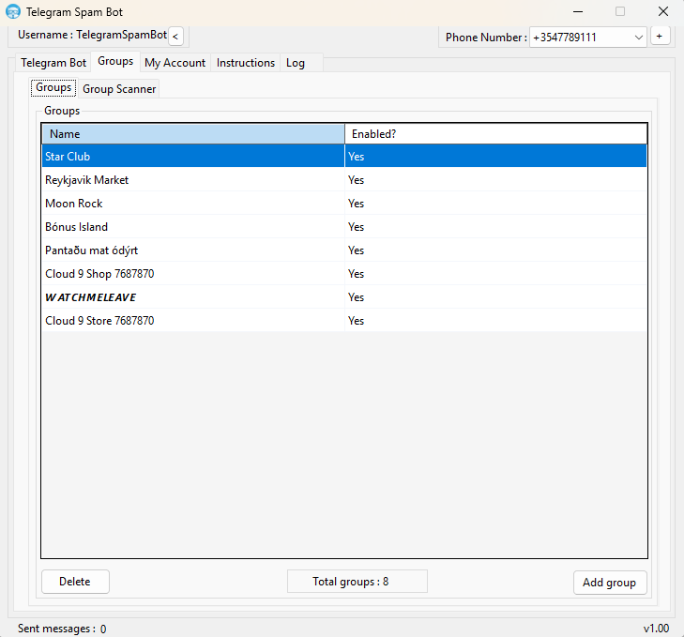Select the Groups sub-tab
This screenshot has width=684, height=637.
[53, 88]
